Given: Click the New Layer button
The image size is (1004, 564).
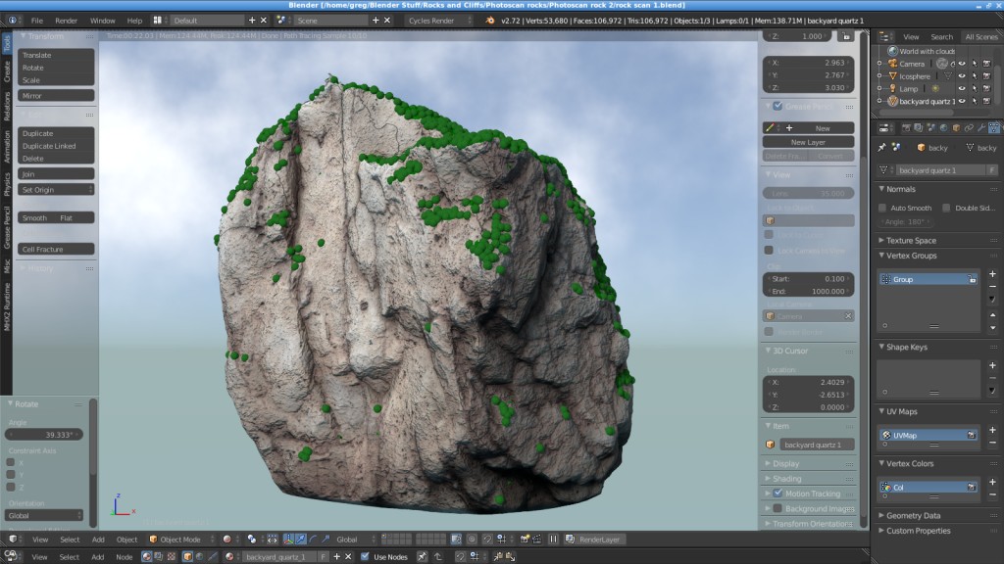Looking at the screenshot, I should click(807, 142).
